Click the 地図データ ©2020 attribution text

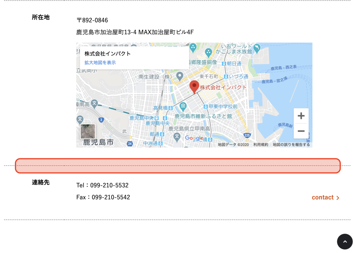233,145
